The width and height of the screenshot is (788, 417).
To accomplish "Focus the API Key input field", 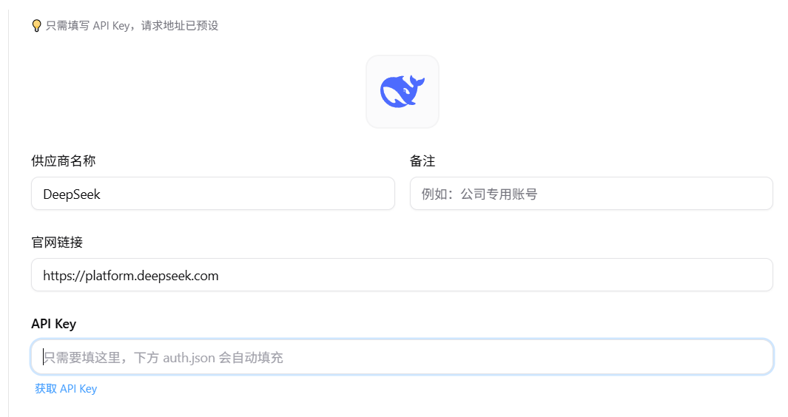I will pyautogui.click(x=402, y=356).
